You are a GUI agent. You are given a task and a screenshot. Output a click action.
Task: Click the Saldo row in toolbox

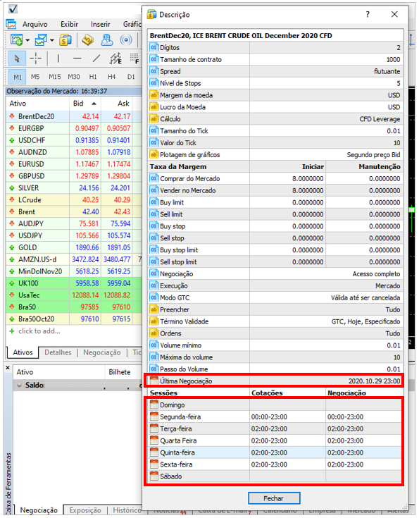pyautogui.click(x=77, y=385)
